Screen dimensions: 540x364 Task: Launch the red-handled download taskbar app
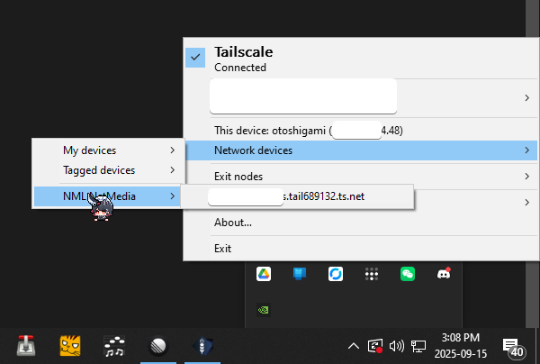point(26,346)
